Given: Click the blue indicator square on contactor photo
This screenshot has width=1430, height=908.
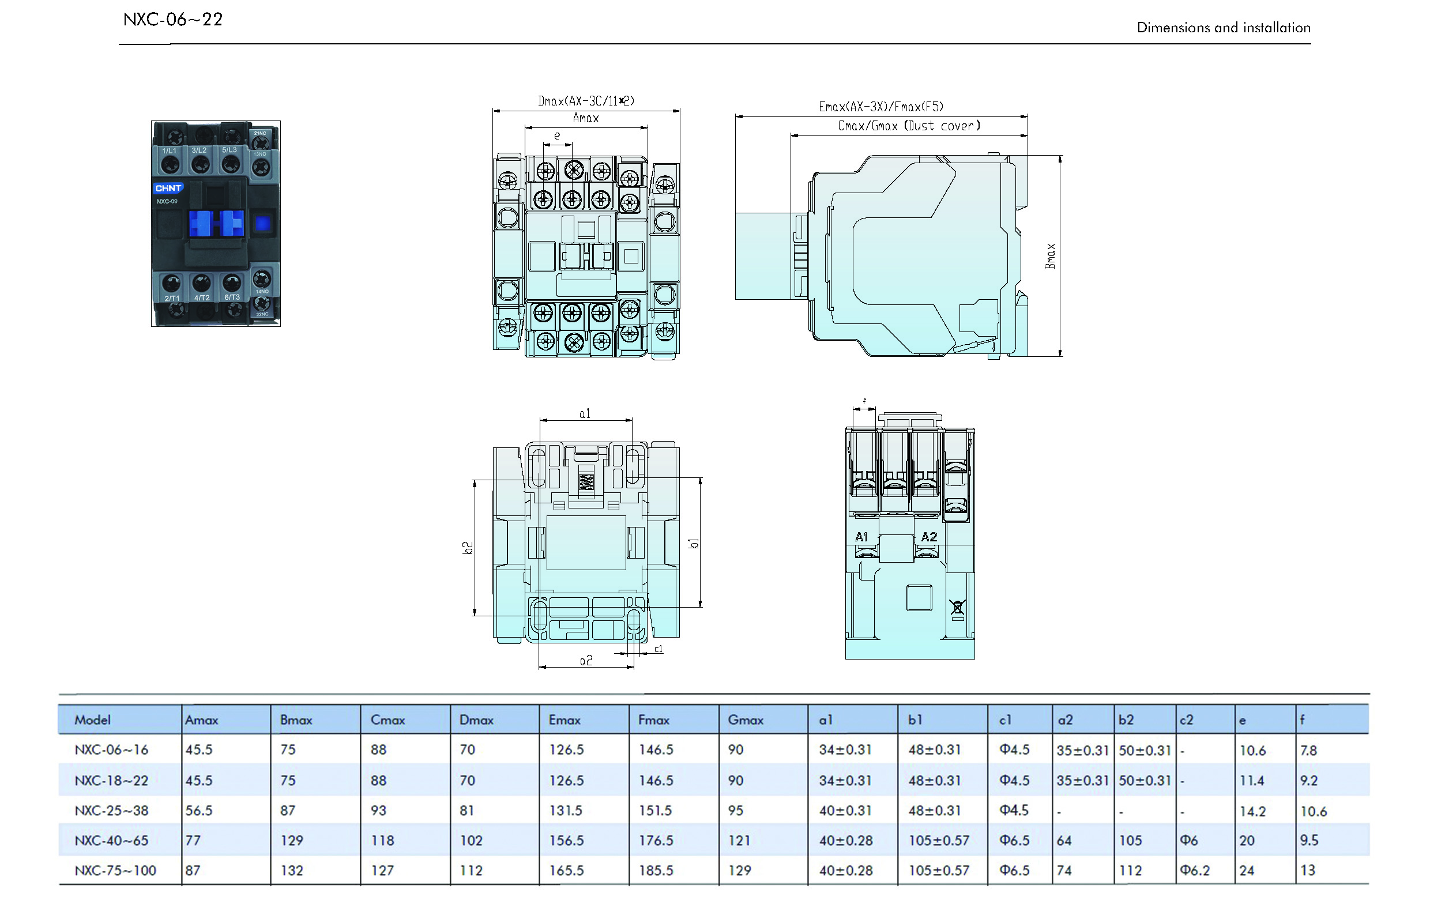Looking at the screenshot, I should coord(262,223).
